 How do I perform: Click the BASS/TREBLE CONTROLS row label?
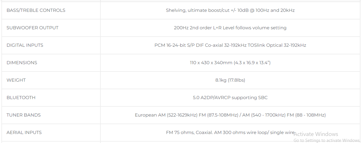point(36,10)
